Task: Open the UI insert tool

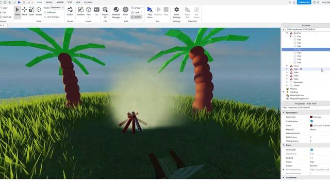Action: tap(96, 11)
